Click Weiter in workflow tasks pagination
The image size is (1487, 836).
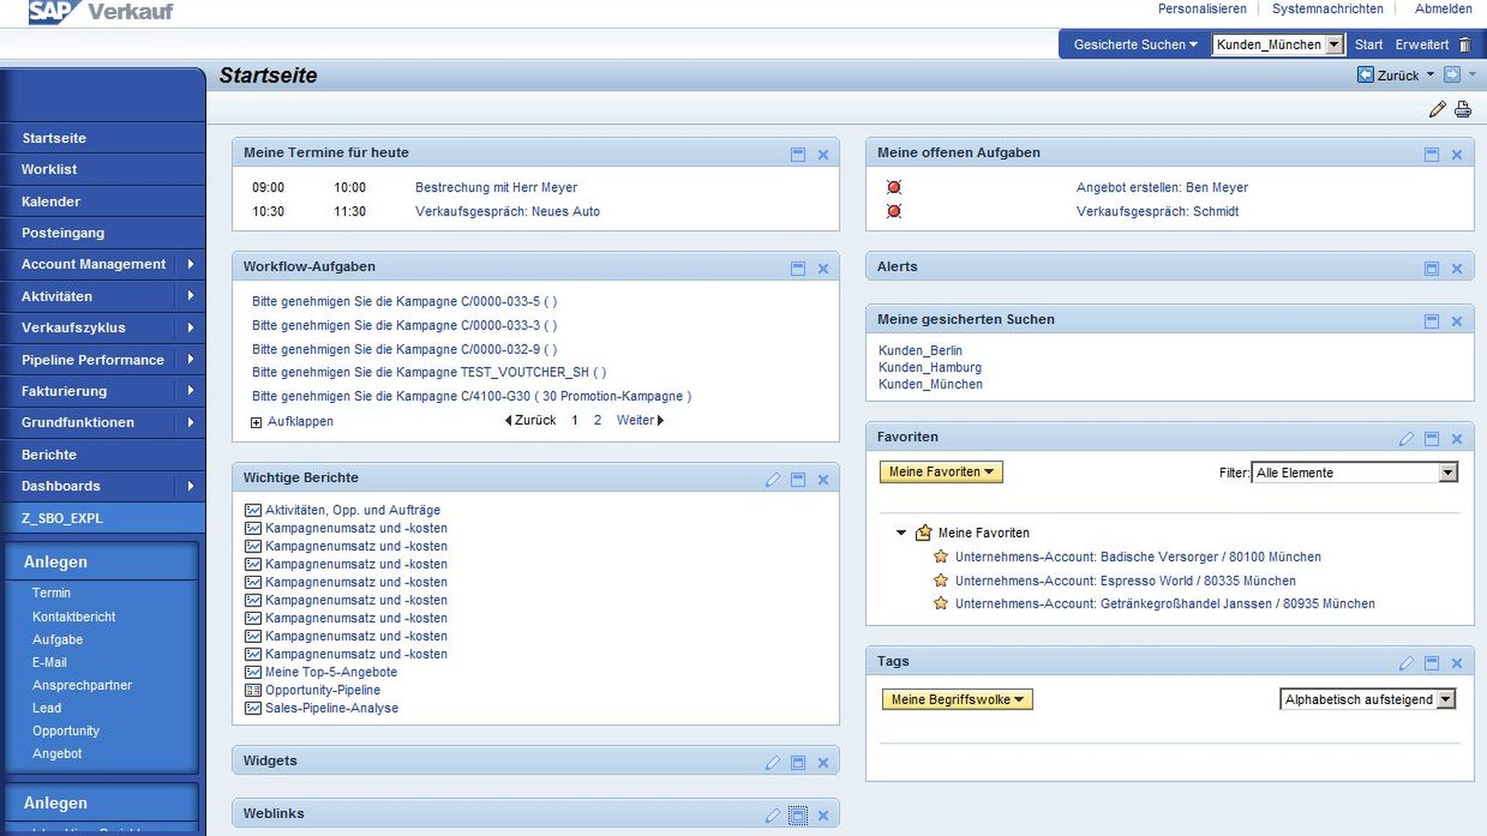640,421
